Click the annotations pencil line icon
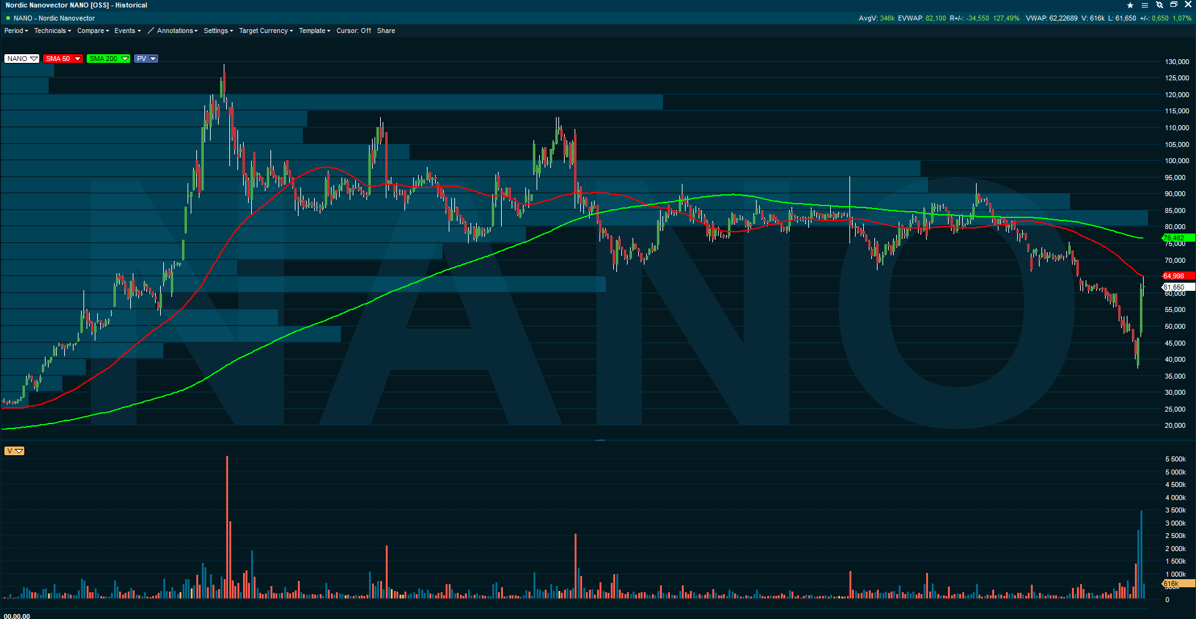This screenshot has height=619, width=1196. tap(151, 31)
